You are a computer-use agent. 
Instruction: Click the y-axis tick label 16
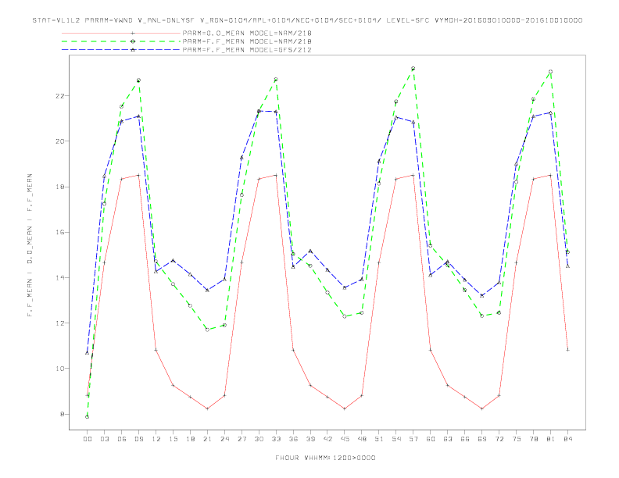(x=59, y=232)
